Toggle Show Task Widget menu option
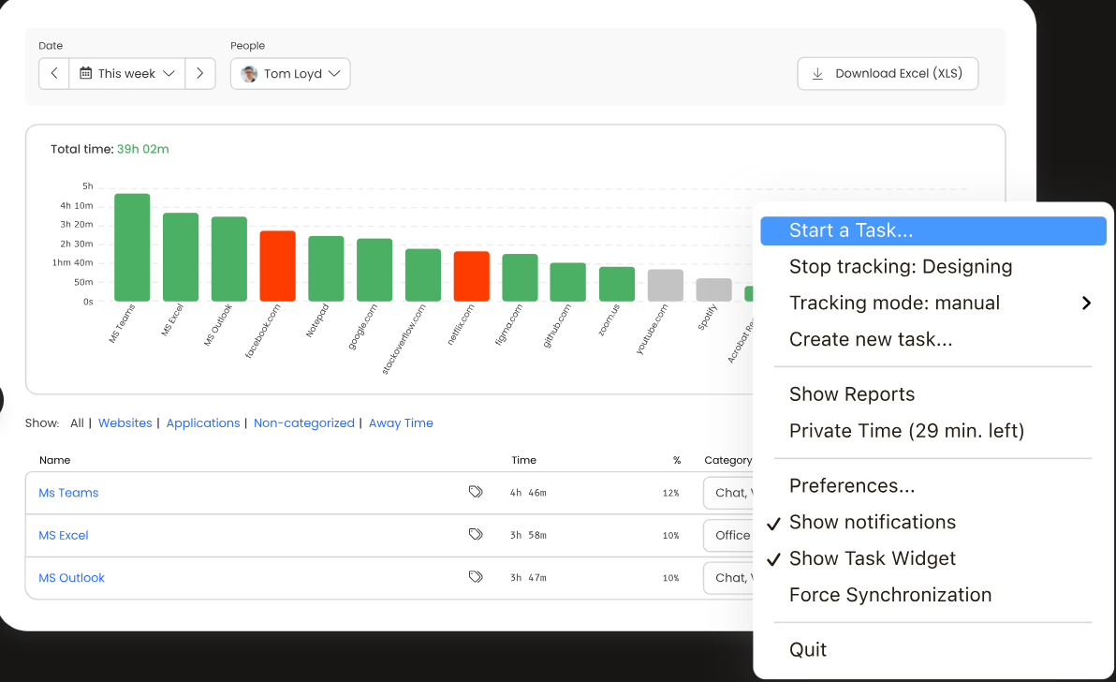1116x682 pixels. pyautogui.click(x=872, y=558)
